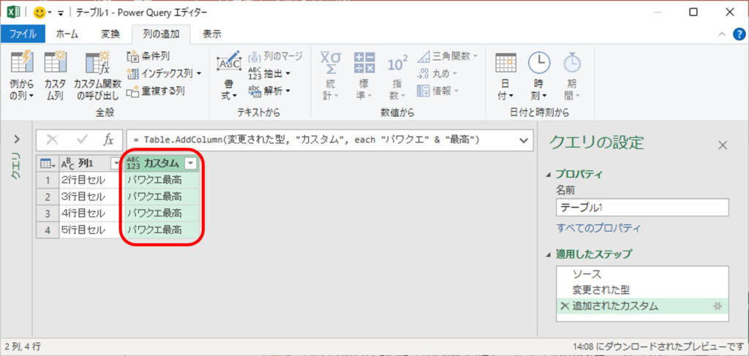This screenshot has height=356, width=749.
Task: Select cell 5行目セル
Action: coord(91,230)
